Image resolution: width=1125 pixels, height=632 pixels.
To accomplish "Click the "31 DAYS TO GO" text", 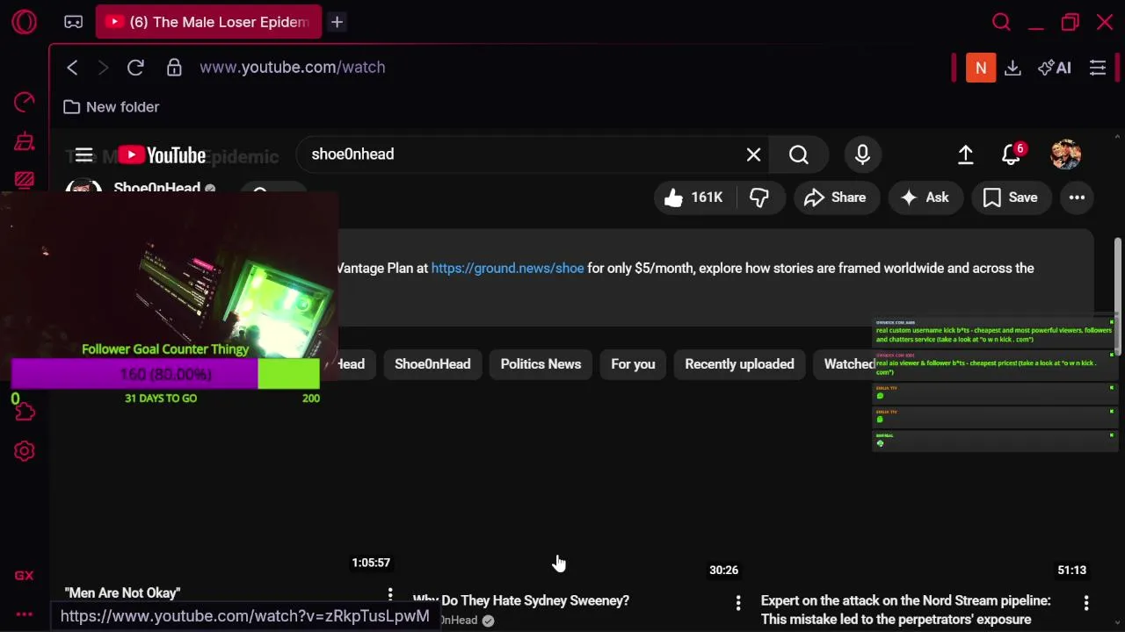I will (161, 399).
